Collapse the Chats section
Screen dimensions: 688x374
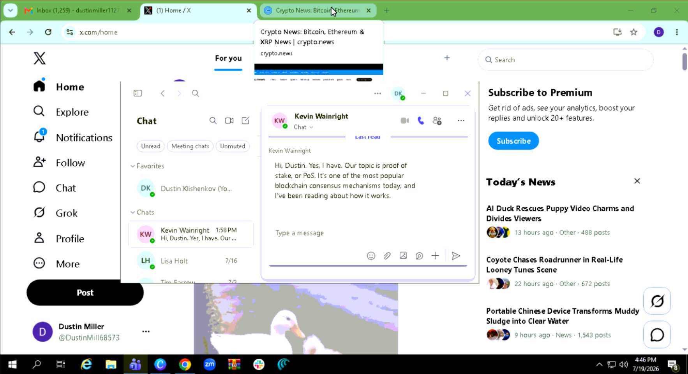pyautogui.click(x=142, y=212)
